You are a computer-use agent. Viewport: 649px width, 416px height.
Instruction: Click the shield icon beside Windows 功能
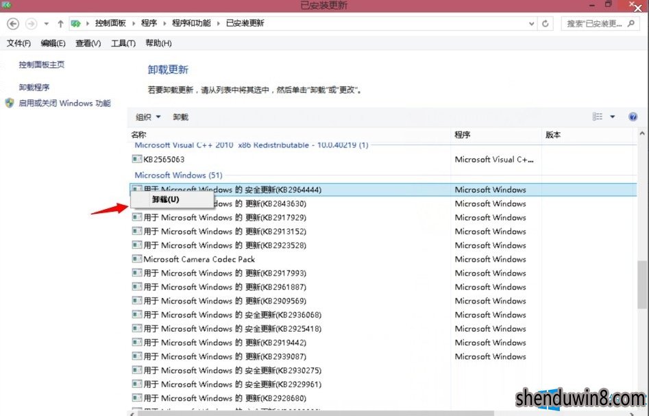click(x=10, y=103)
